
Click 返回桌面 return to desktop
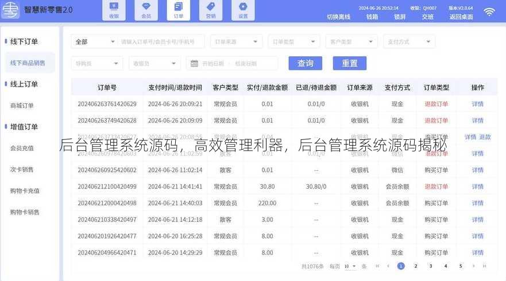[461, 17]
